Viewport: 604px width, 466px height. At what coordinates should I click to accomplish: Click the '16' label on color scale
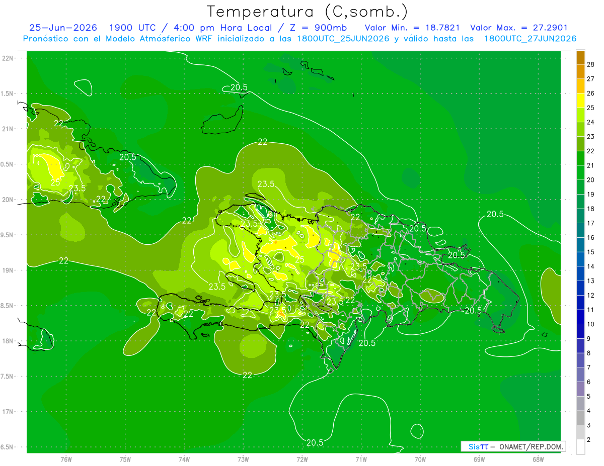(x=591, y=237)
